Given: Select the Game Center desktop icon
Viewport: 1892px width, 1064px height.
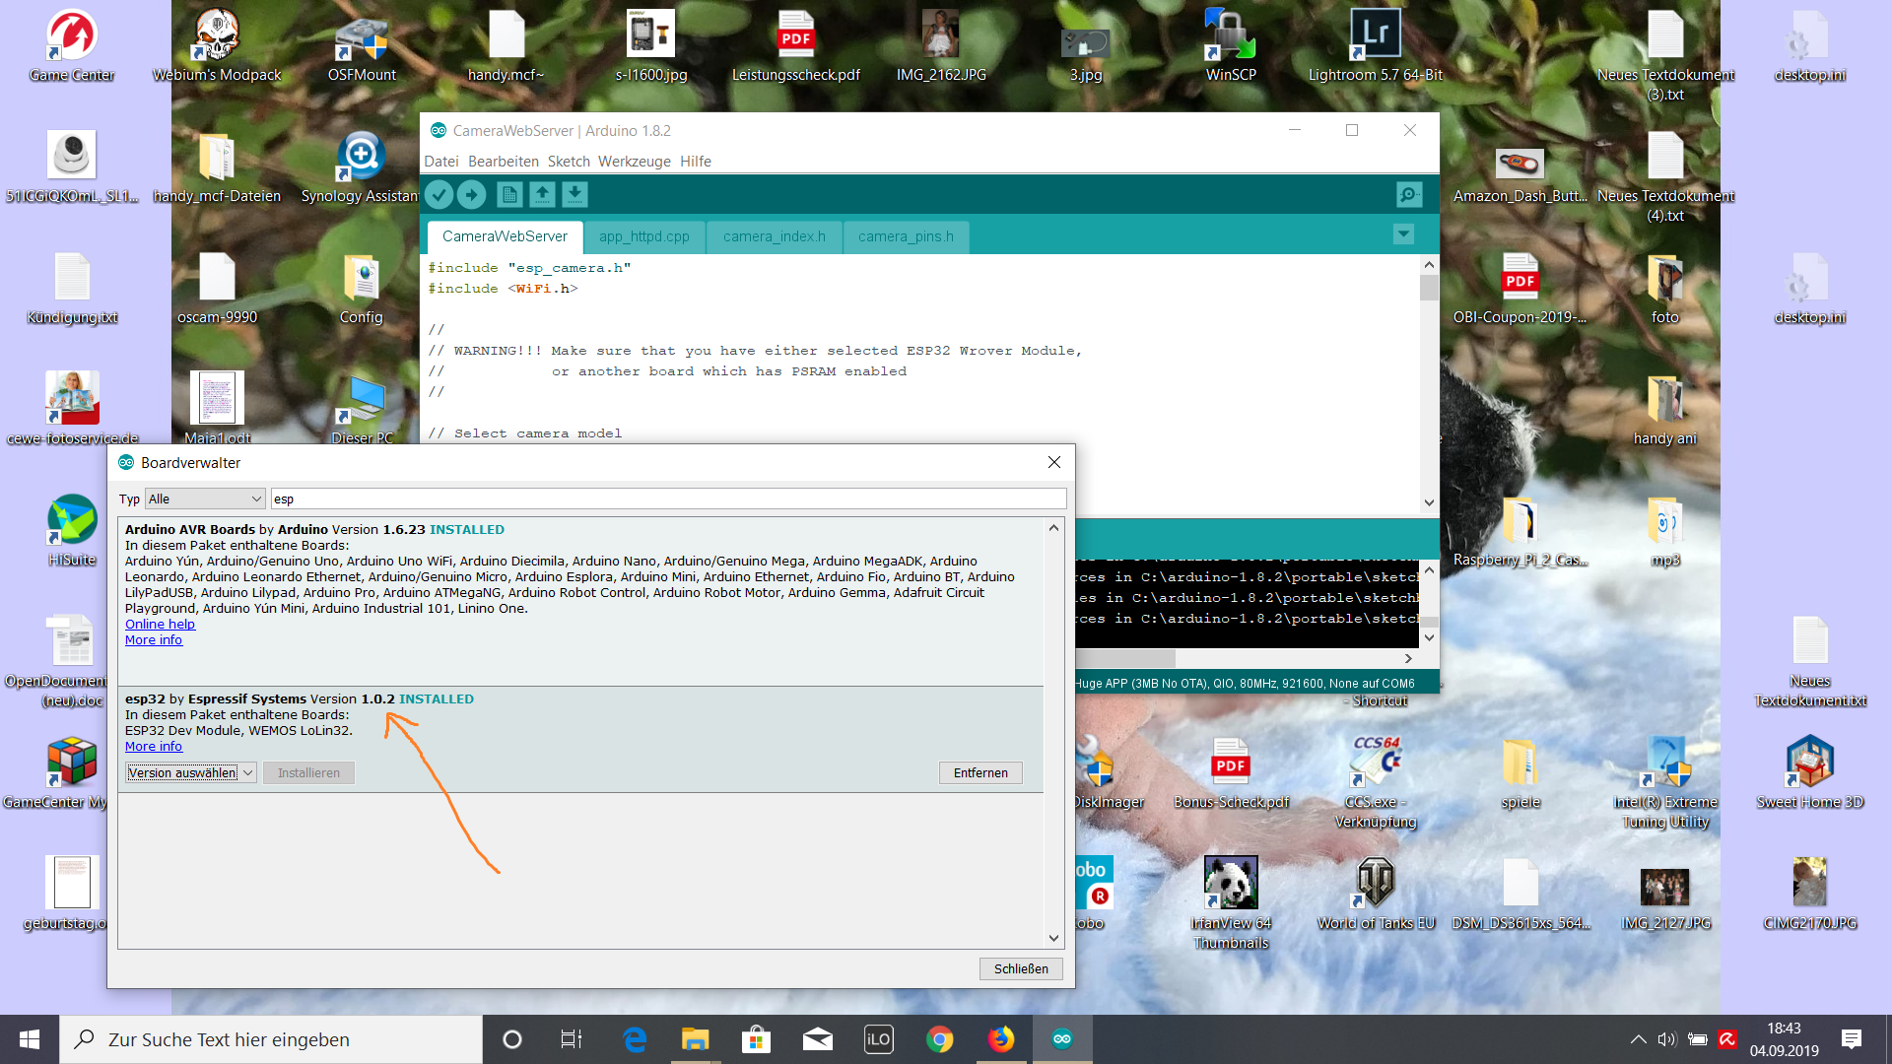Looking at the screenshot, I should (72, 45).
